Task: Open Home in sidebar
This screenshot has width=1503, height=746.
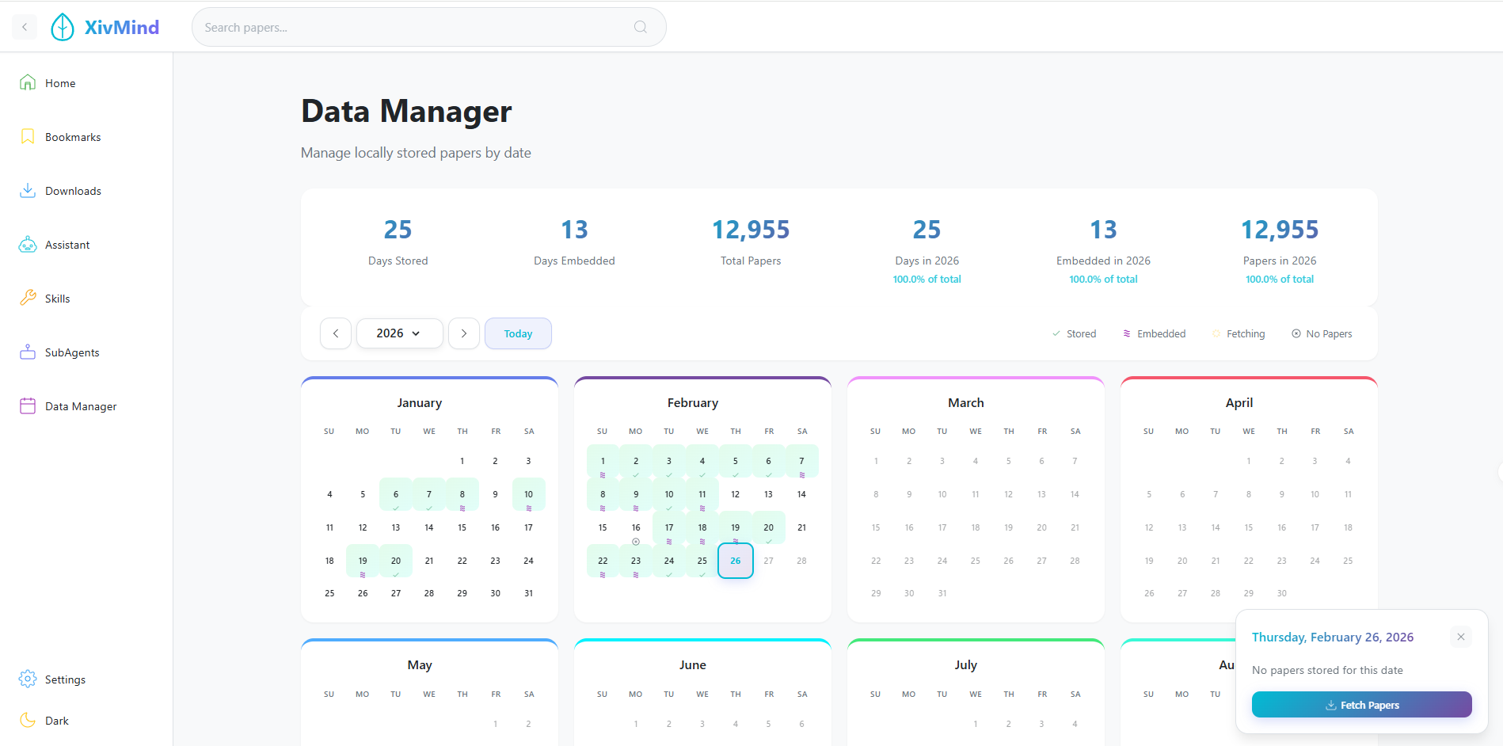Action: point(86,82)
